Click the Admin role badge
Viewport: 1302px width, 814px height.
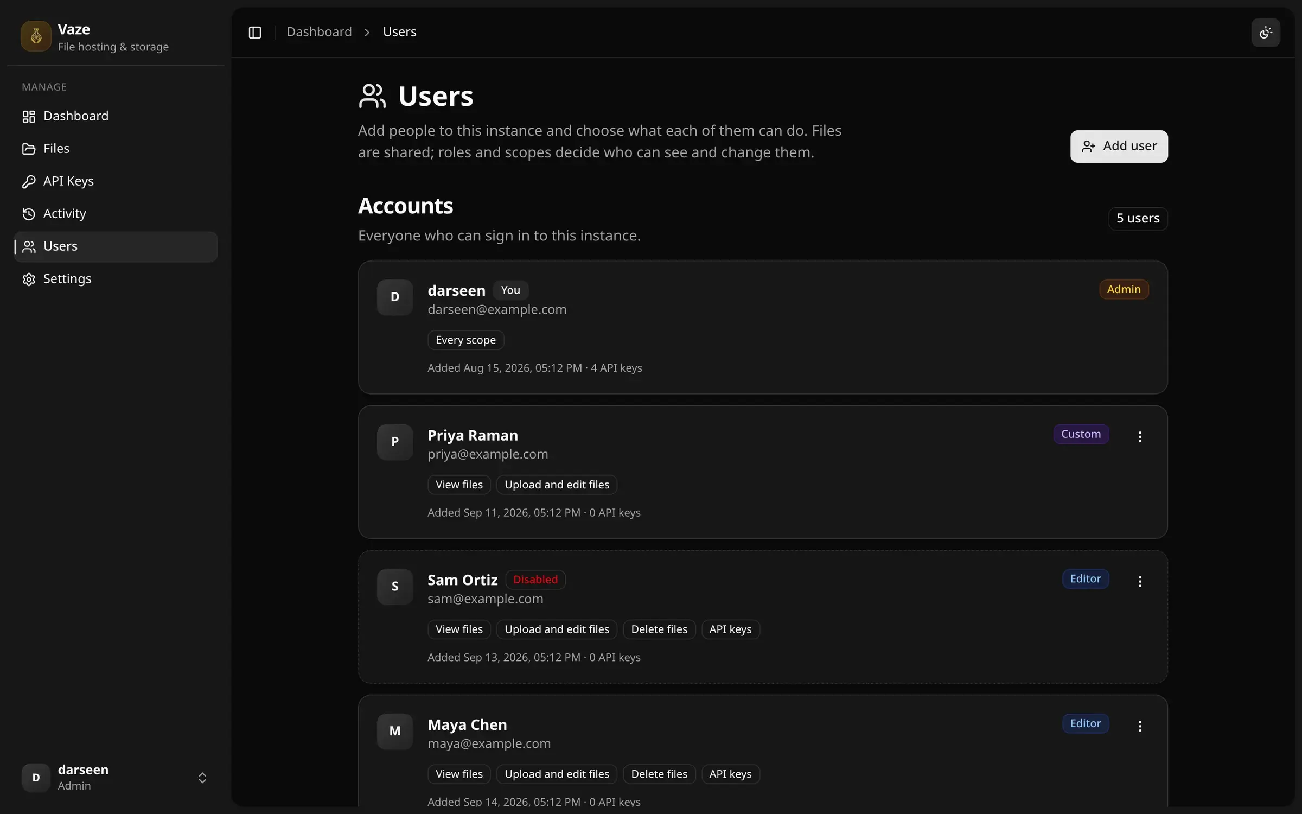[1124, 289]
